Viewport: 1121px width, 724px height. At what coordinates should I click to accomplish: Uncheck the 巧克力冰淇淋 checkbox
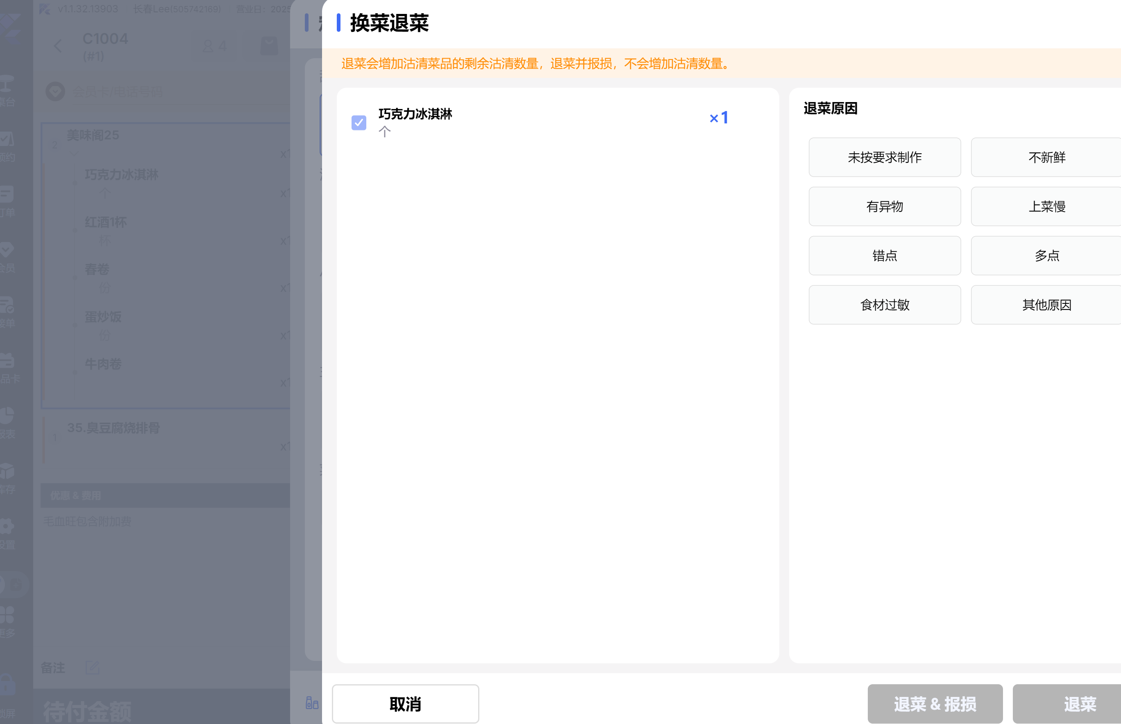[x=359, y=123]
